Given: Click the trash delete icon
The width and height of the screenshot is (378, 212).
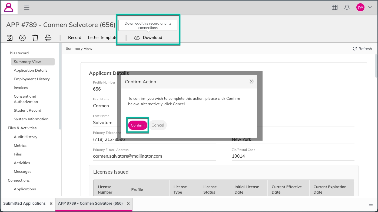Looking at the screenshot, I should click(35, 38).
